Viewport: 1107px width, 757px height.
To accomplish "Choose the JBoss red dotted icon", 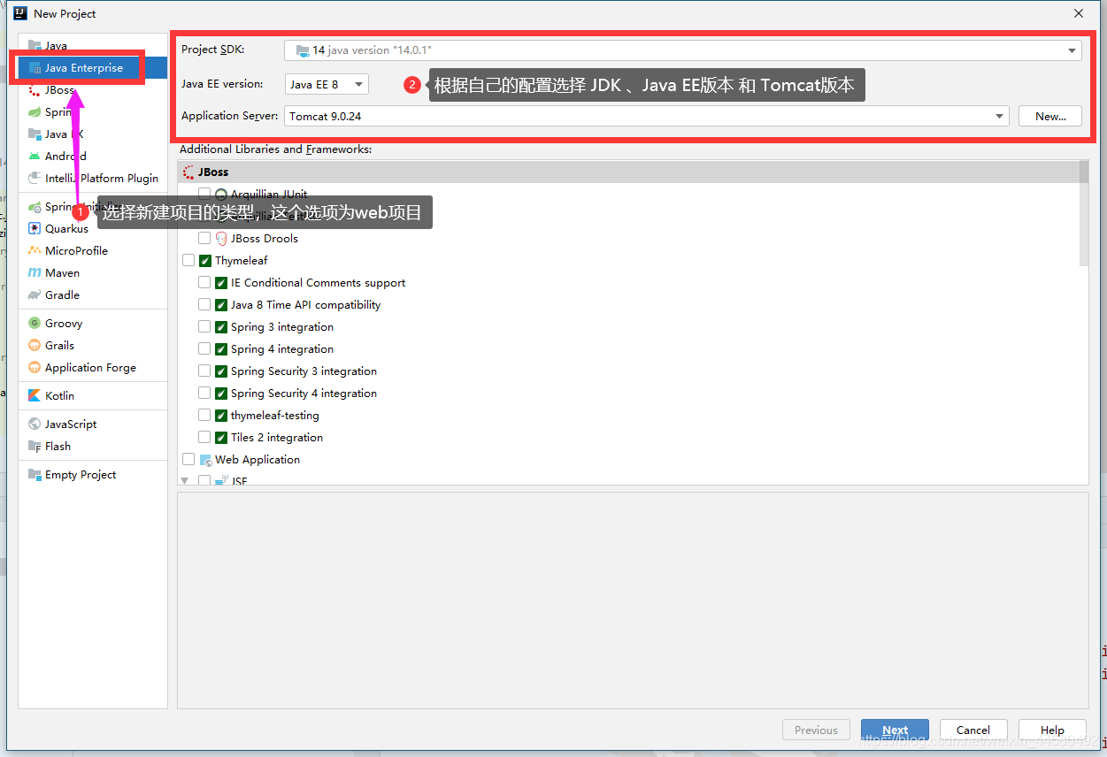I will tap(35, 90).
